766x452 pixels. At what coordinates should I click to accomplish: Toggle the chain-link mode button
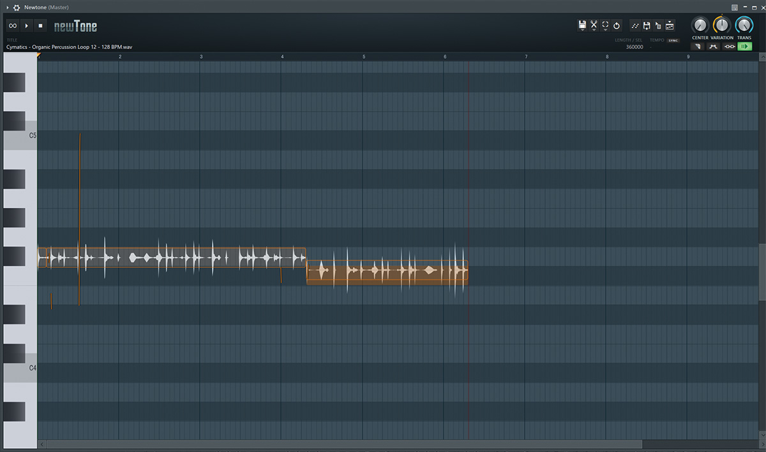click(729, 46)
